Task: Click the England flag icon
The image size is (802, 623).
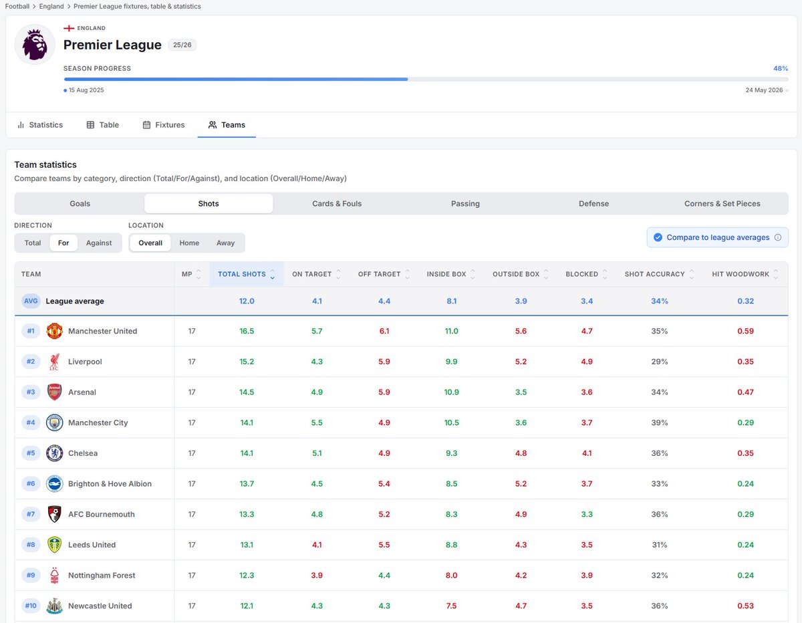Action: (69, 28)
